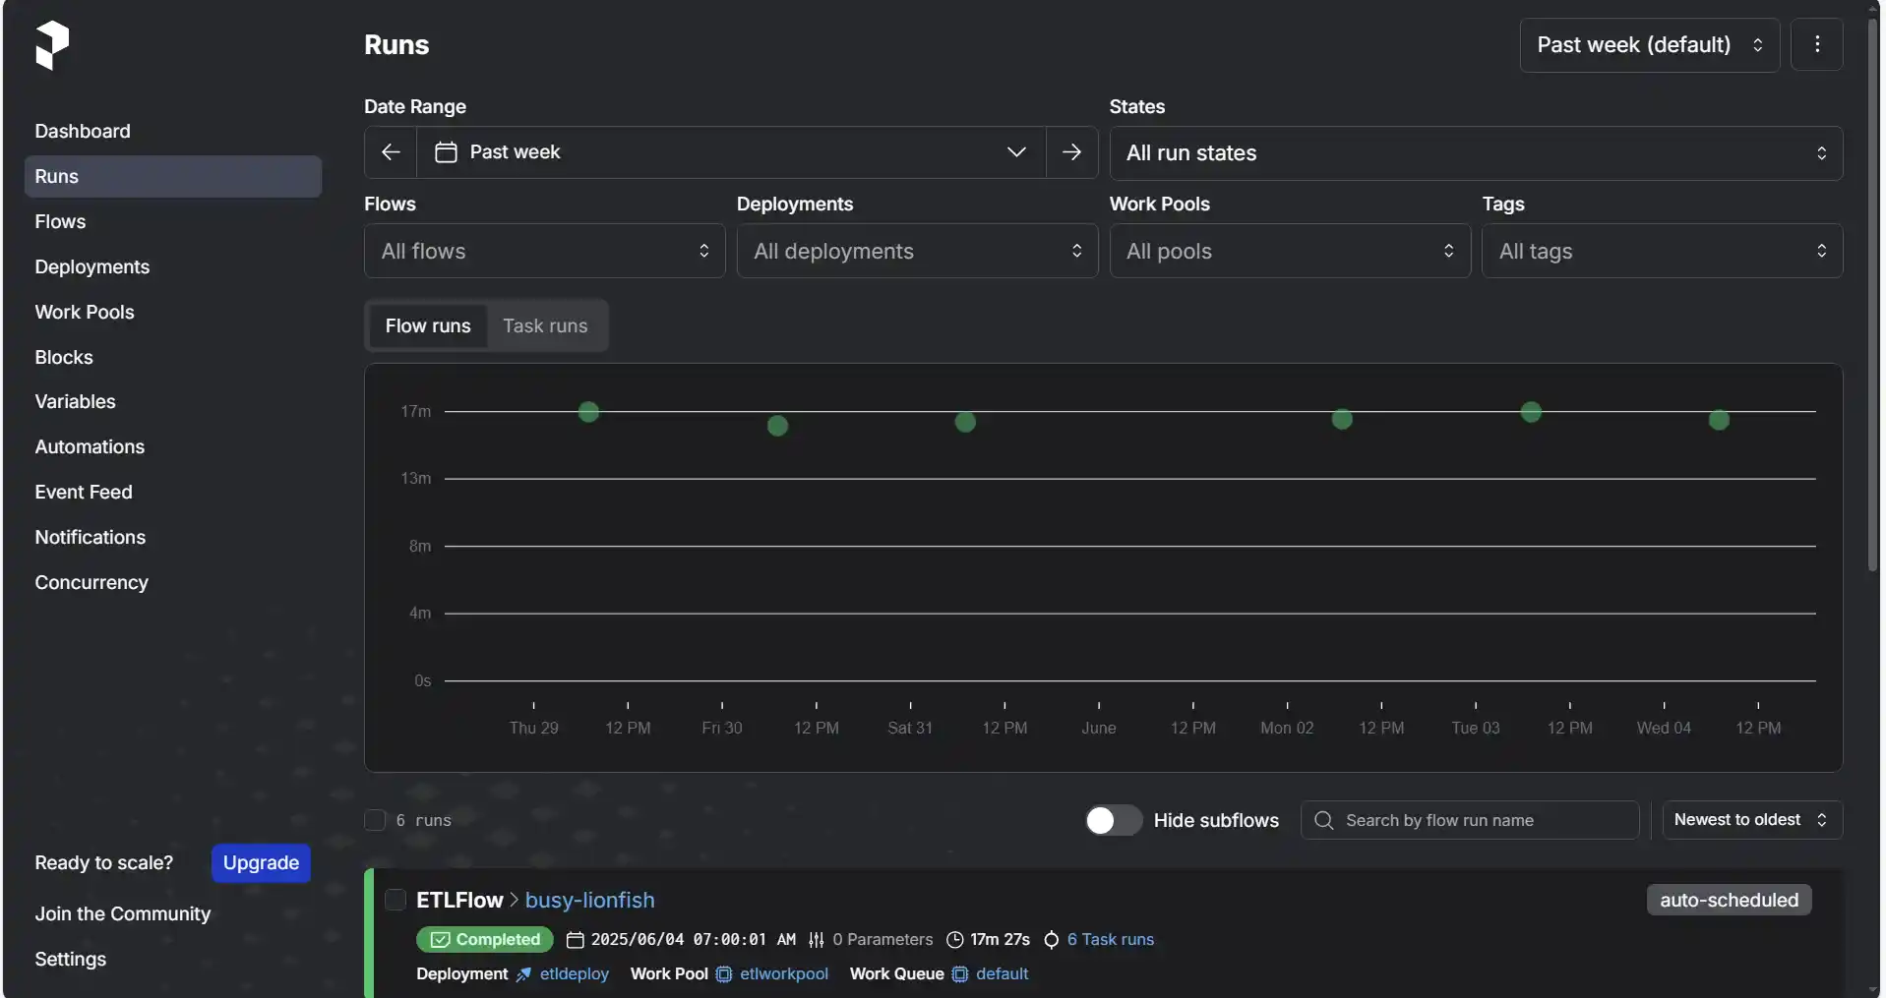Toggle the Hide subflows switch
Image resolution: width=1886 pixels, height=998 pixels.
1113,820
